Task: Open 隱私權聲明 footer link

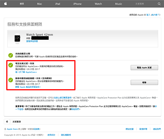Action: [x=66, y=135]
